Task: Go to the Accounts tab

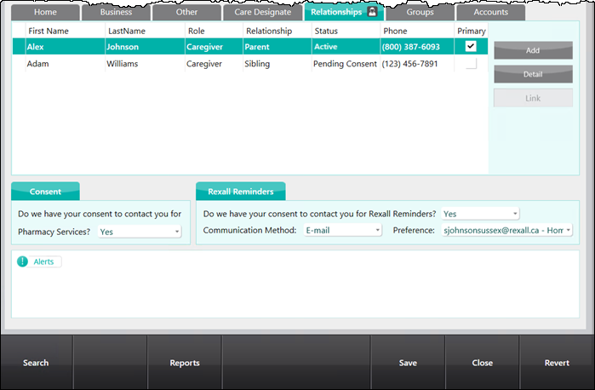Action: pos(490,13)
